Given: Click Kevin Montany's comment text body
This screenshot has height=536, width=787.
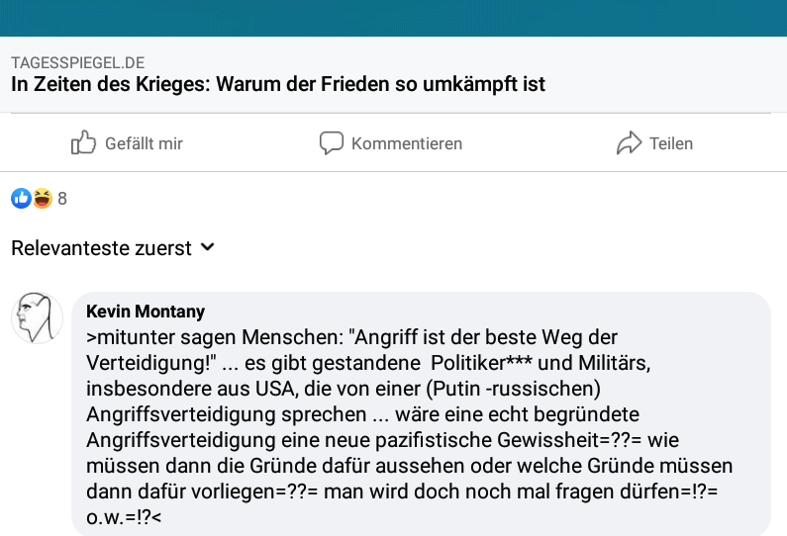Looking at the screenshot, I should [409, 427].
